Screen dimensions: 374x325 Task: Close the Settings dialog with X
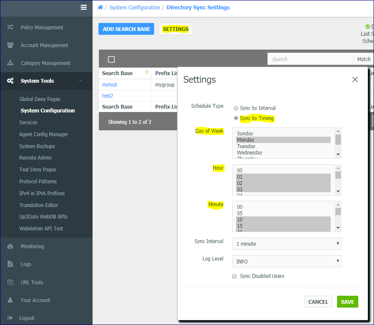(x=355, y=79)
